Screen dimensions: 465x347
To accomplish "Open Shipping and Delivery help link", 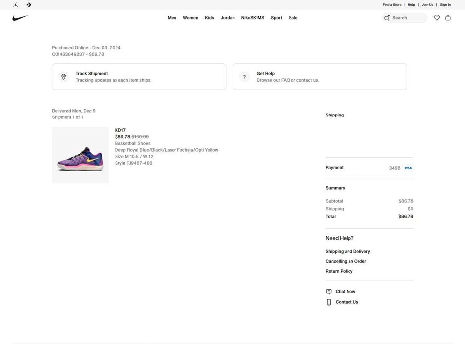I will [x=348, y=251].
